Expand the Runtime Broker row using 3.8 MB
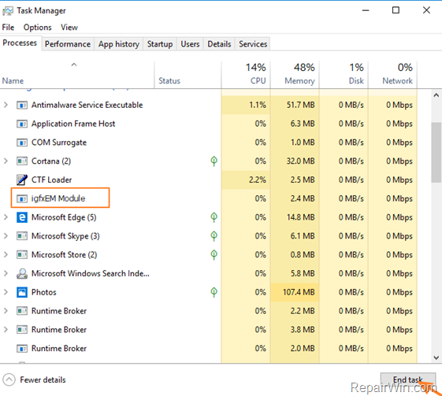 (6, 330)
